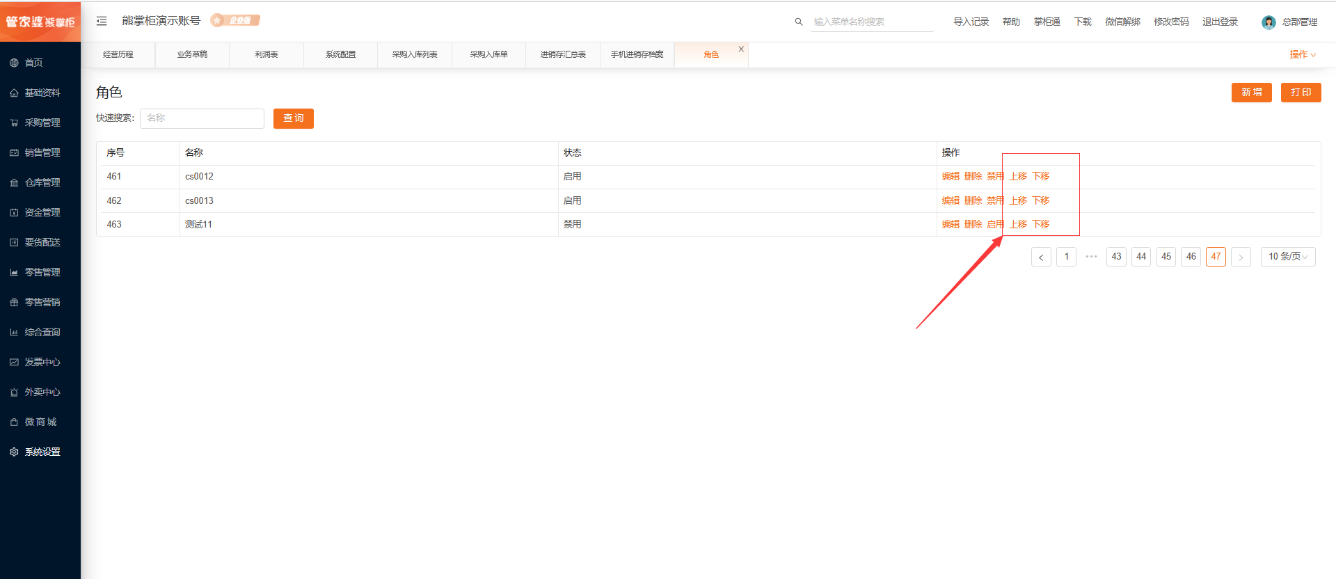
Task: Click 导入记录 in the header
Action: (x=971, y=22)
